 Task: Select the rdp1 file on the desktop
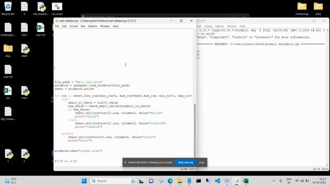tap(24, 29)
